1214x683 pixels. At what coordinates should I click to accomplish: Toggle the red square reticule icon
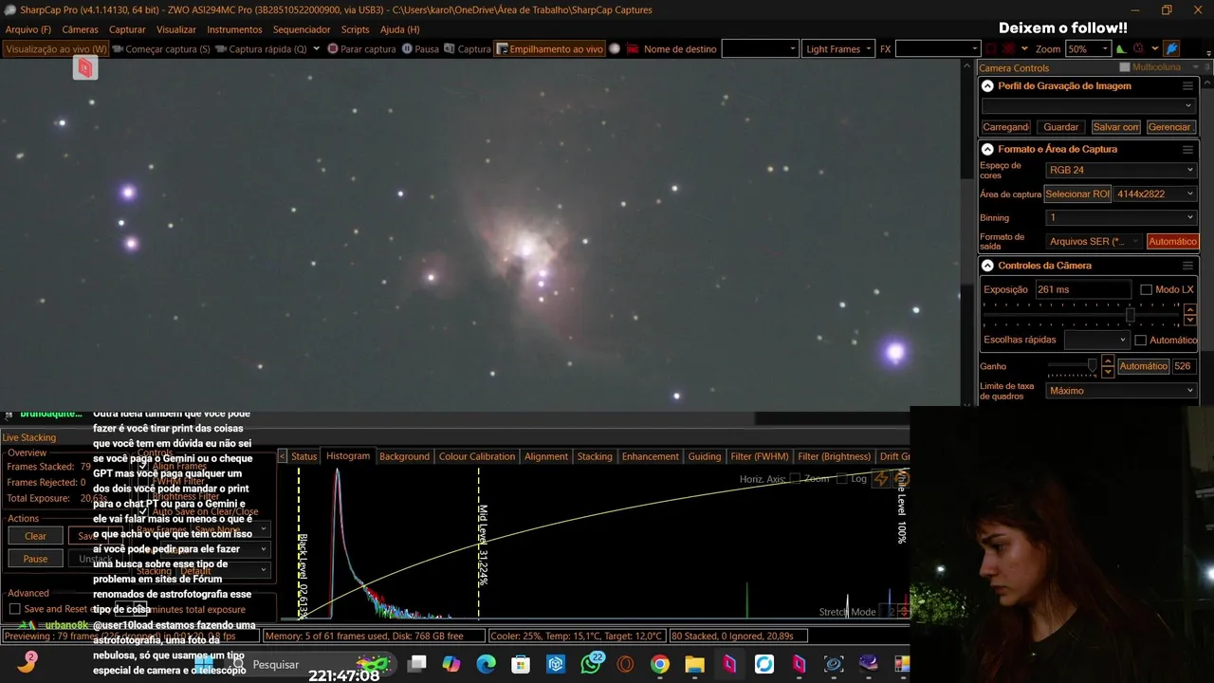(x=991, y=49)
